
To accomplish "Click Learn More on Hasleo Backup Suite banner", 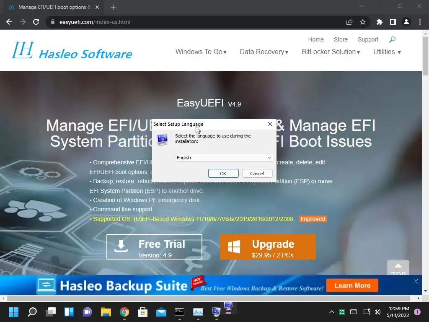I will coord(352,286).
